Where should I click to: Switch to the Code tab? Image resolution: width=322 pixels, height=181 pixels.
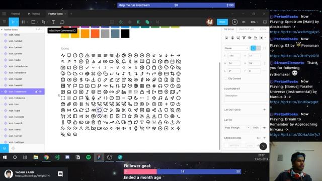click(263, 29)
